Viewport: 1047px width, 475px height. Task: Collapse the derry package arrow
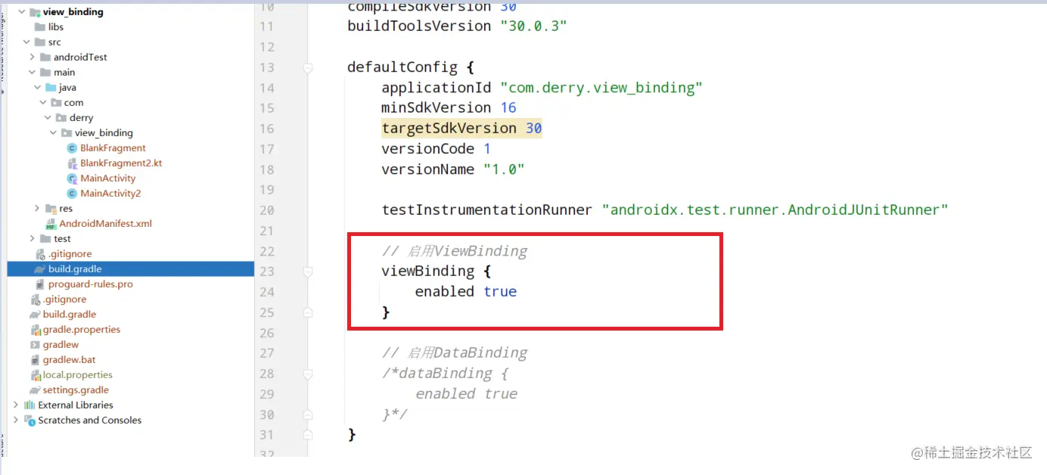[48, 118]
